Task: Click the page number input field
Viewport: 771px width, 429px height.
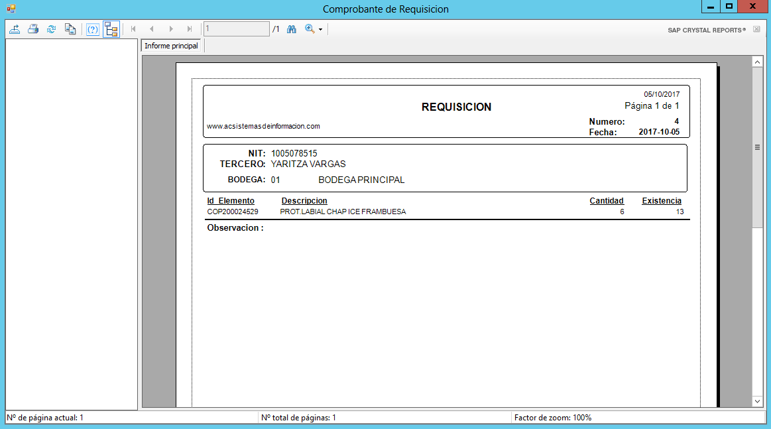Action: tap(235, 29)
